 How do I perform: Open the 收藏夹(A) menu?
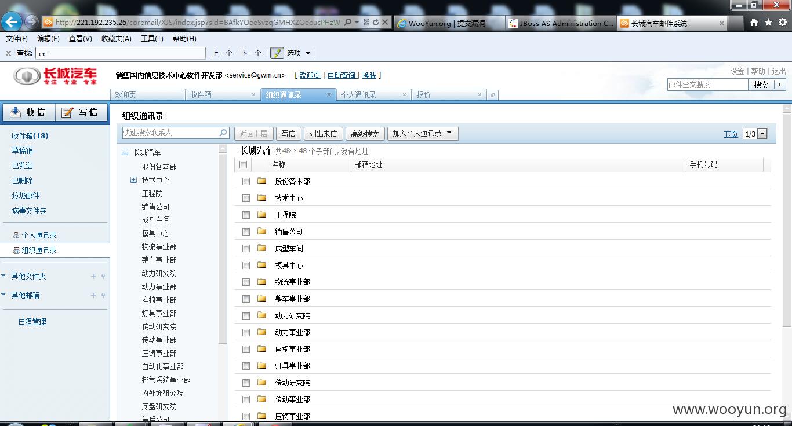point(117,39)
